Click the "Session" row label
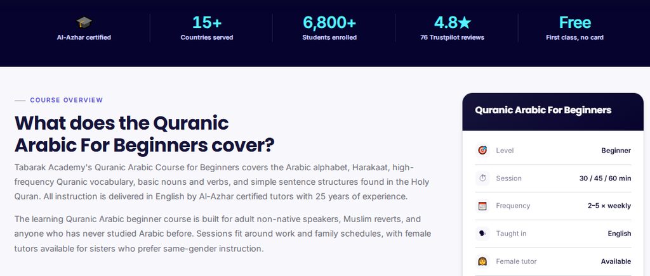 [x=508, y=179]
